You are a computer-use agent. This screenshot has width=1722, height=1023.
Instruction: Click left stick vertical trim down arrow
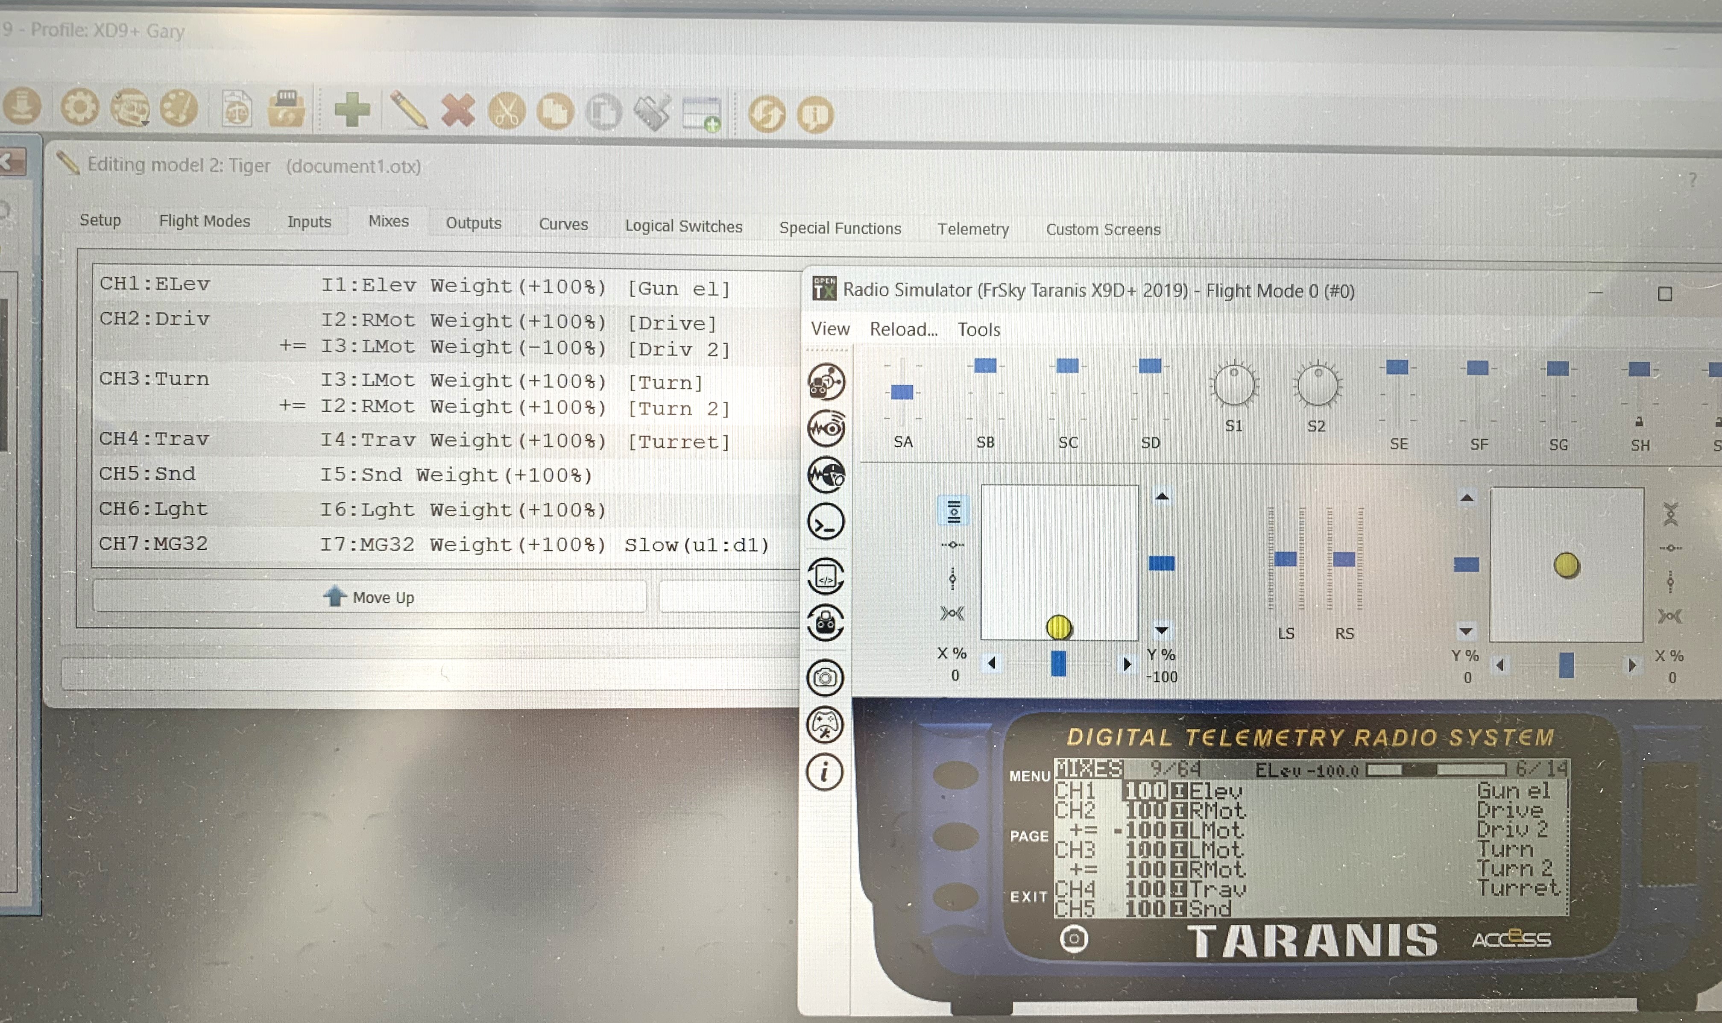(x=1162, y=630)
